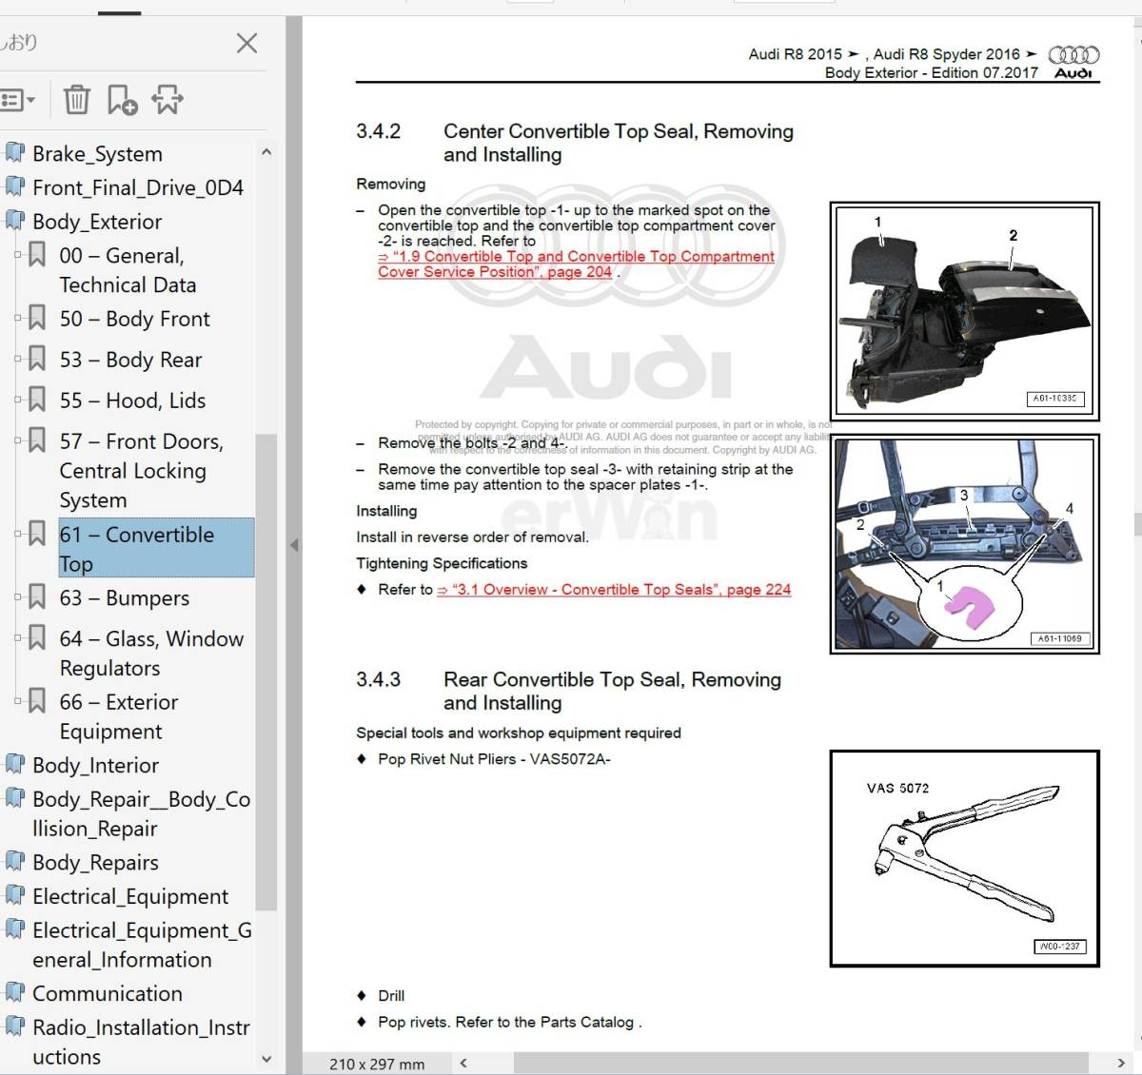
Task: Collapse the navigation pane with divider arrow
Action: [x=294, y=545]
